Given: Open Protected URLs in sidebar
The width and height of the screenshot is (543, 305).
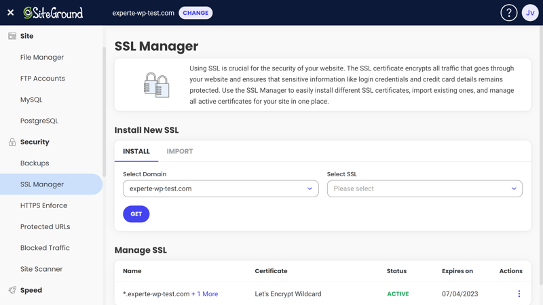Looking at the screenshot, I should pos(45,226).
